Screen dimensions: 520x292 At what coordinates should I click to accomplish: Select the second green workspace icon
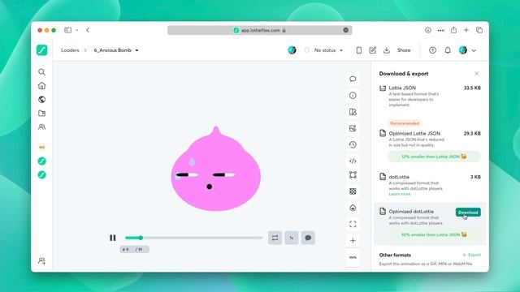pos(41,175)
